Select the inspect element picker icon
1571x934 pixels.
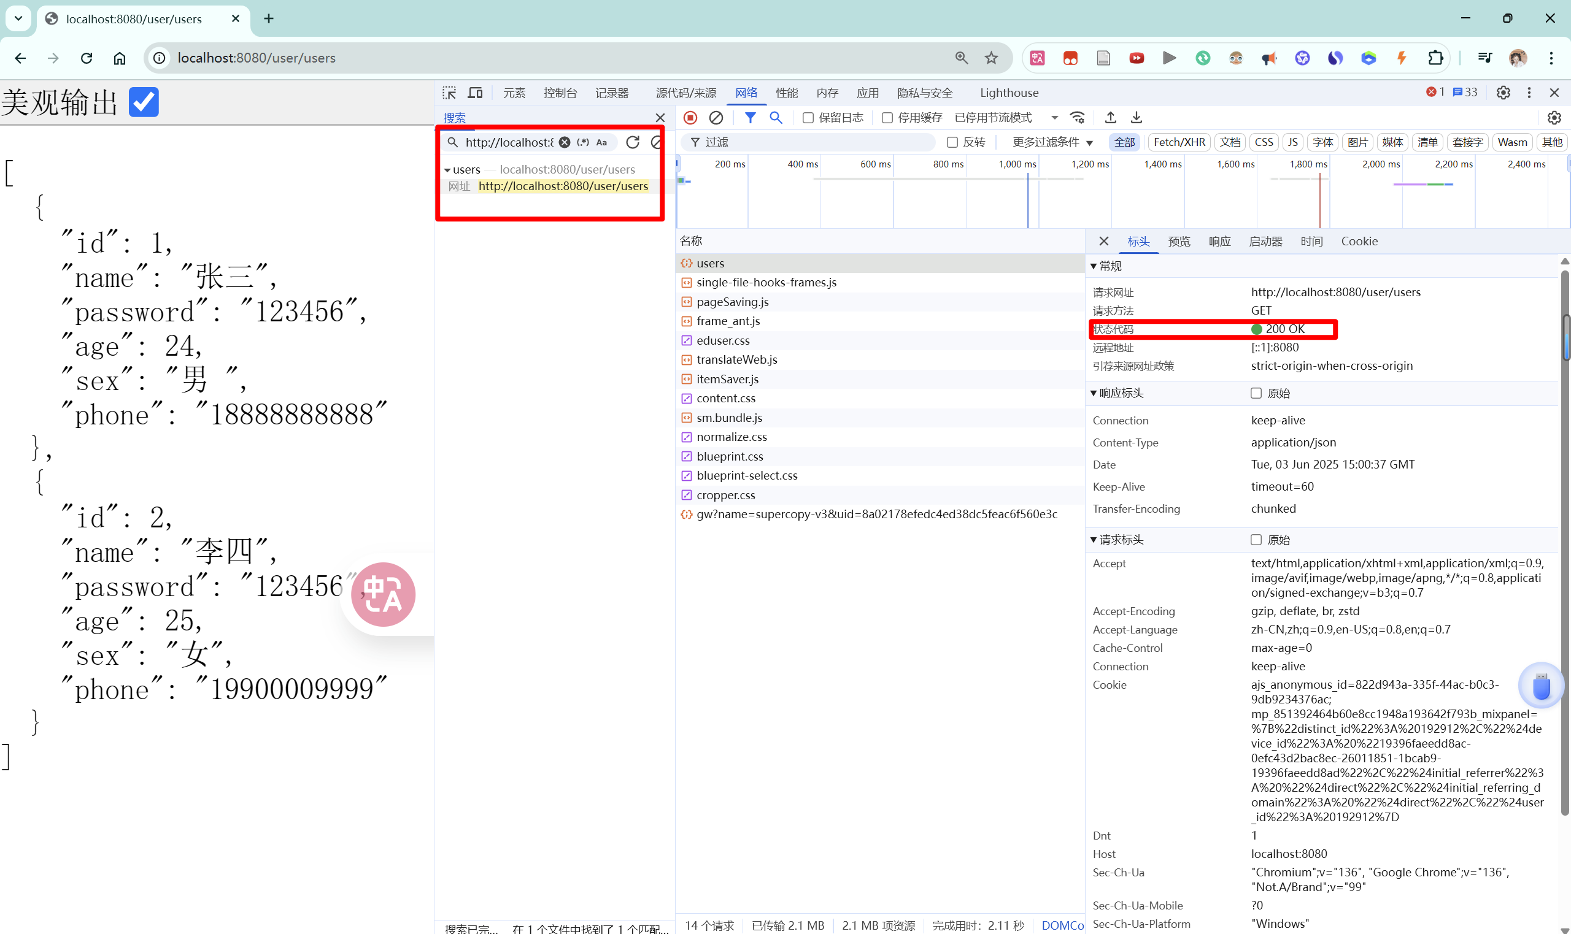click(449, 93)
